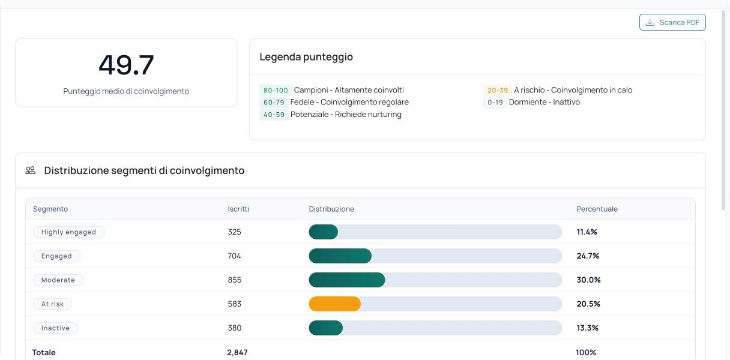Select the Engaged segment badge
730x360 pixels.
pos(56,256)
